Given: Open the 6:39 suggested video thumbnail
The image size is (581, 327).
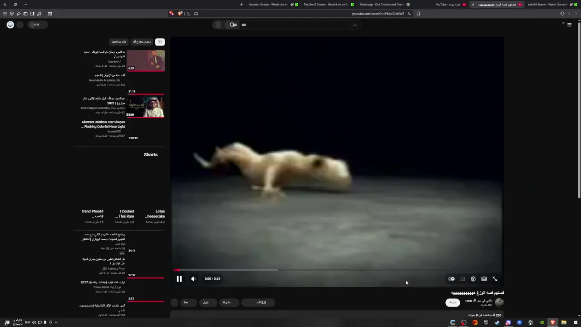Looking at the screenshot, I should (x=145, y=61).
